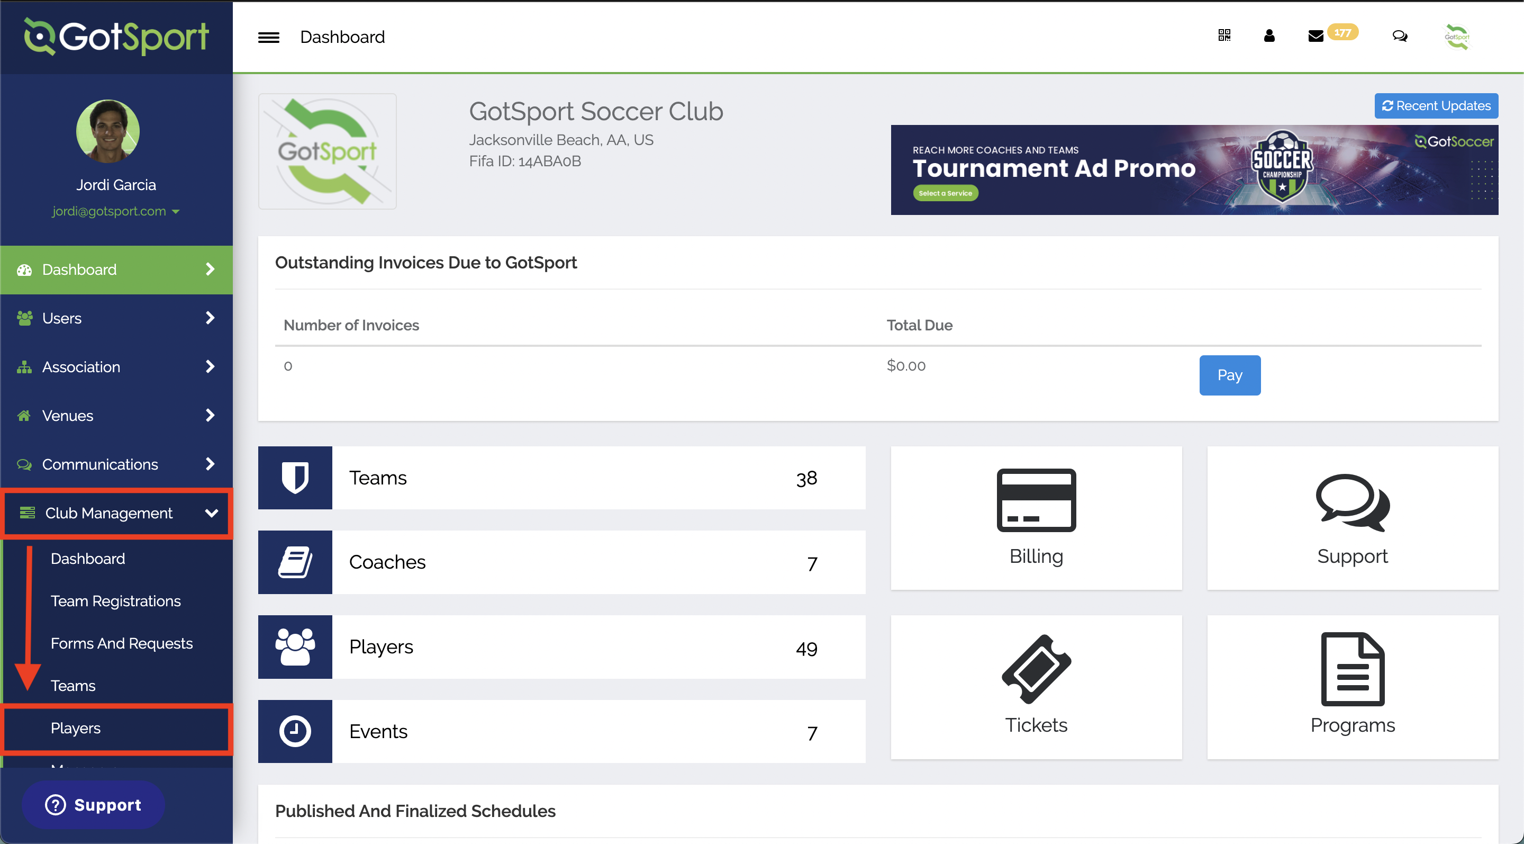Open the hamburger menu icon

coord(269,37)
